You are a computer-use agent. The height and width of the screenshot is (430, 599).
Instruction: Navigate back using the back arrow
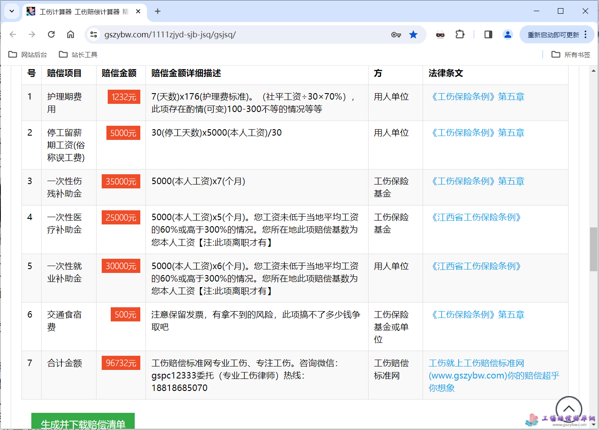(x=13, y=34)
